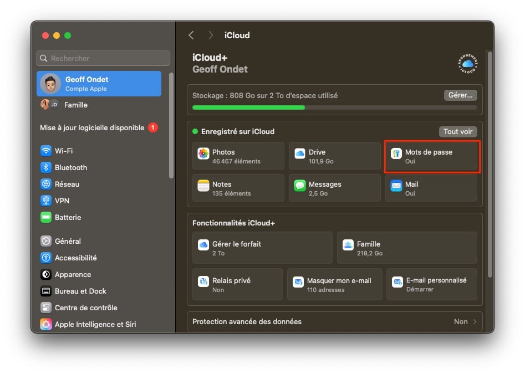Click the green storage usage bar
525x374 pixels.
(248, 107)
